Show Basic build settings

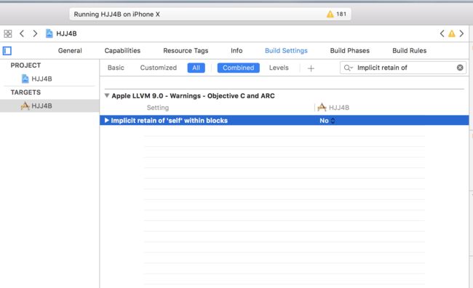pyautogui.click(x=116, y=68)
